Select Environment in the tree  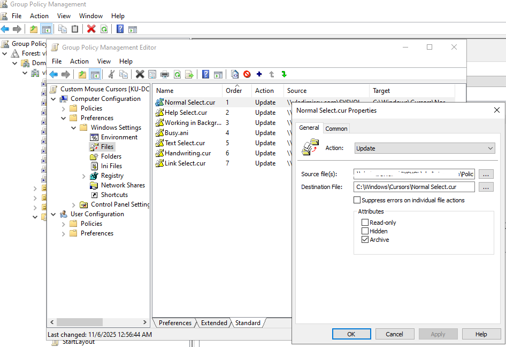[119, 137]
